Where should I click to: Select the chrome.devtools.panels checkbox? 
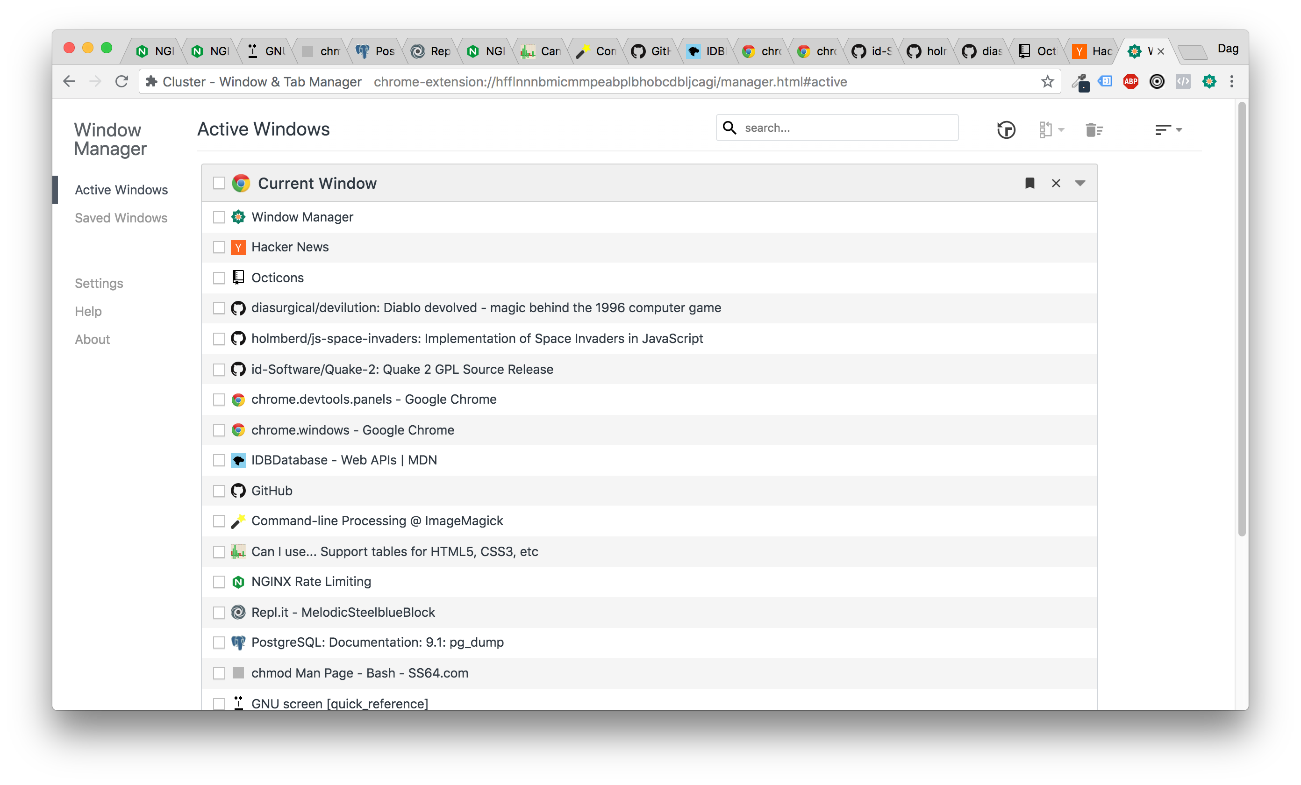click(x=219, y=400)
